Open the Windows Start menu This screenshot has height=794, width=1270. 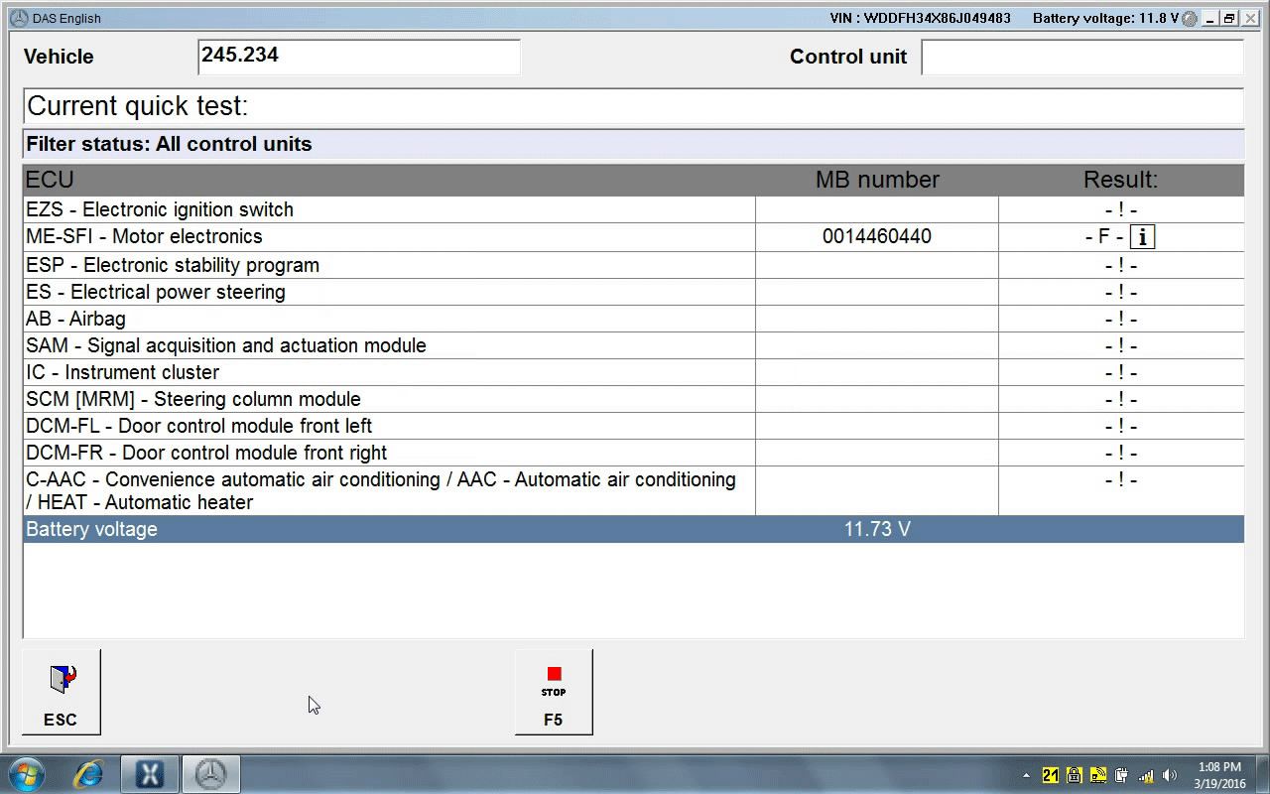(27, 774)
